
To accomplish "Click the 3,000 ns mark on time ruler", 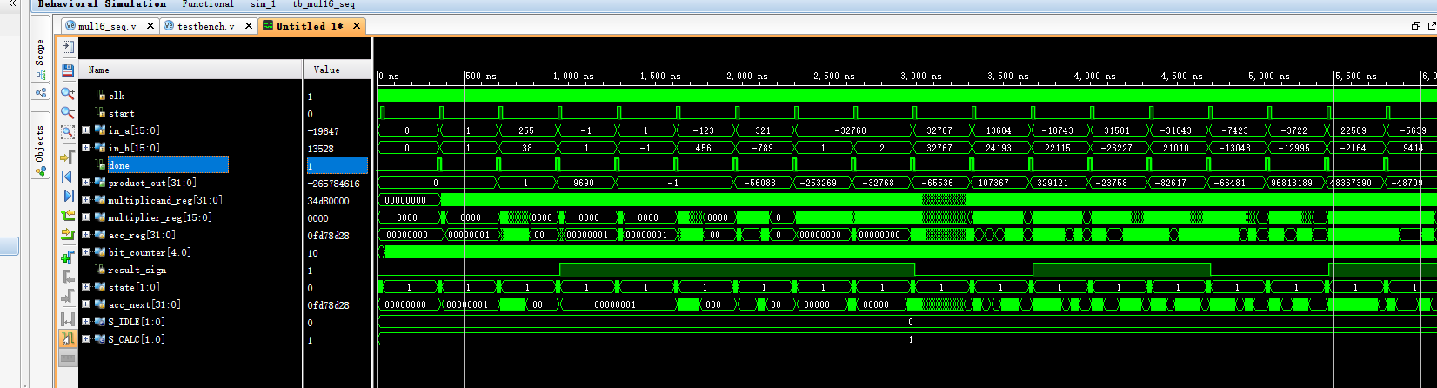I will pyautogui.click(x=921, y=77).
